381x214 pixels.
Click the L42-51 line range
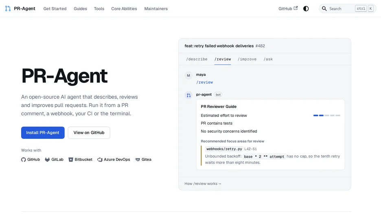pos(250,149)
